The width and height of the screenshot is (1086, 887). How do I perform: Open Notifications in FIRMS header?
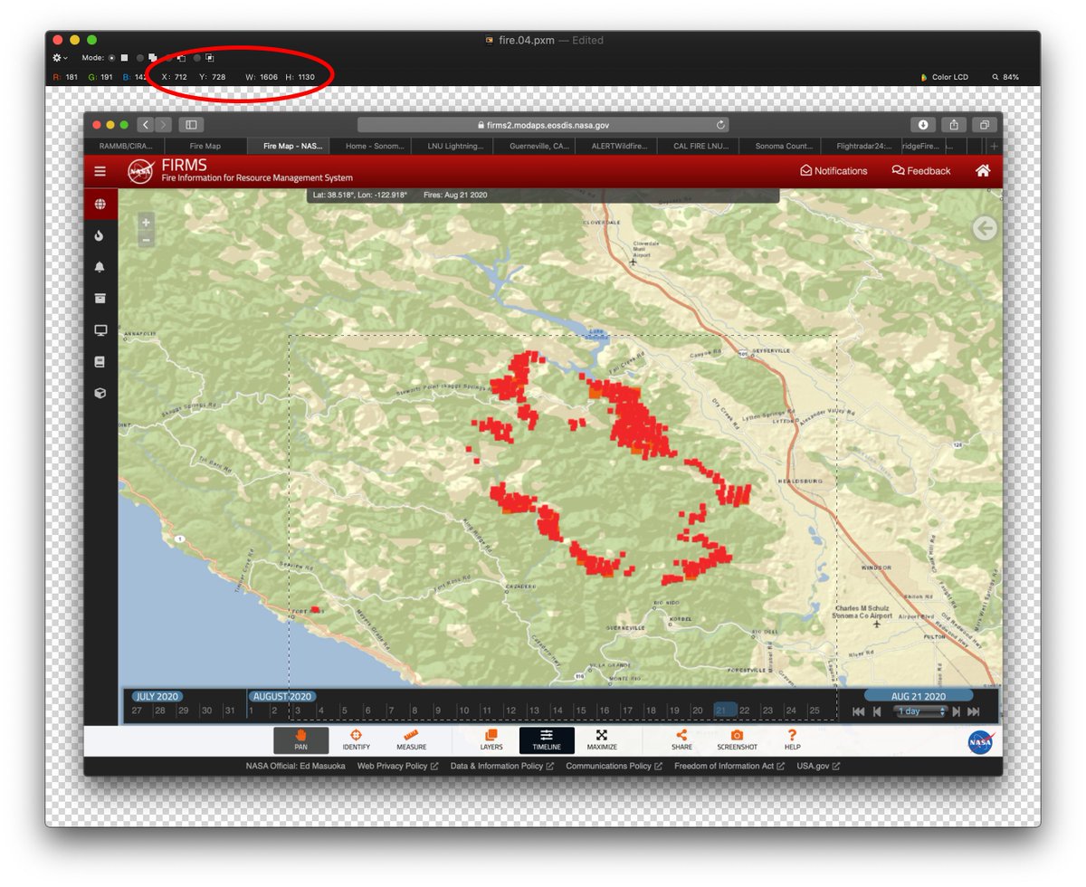coord(833,171)
